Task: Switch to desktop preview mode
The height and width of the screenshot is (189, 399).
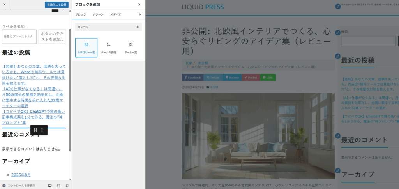Action: pyautogui.click(x=50, y=185)
